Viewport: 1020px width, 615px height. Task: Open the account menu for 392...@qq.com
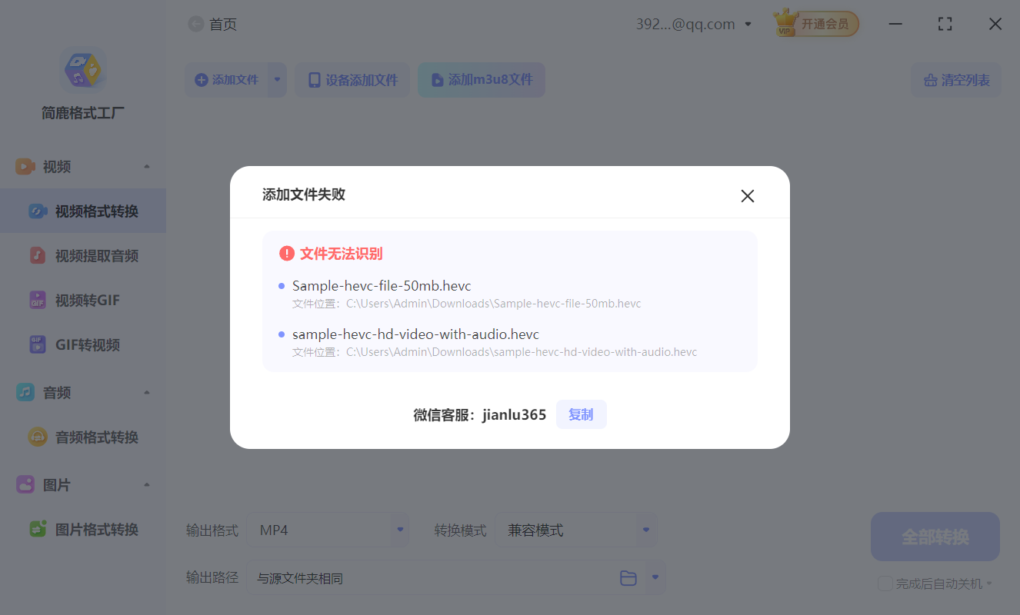pos(747,23)
